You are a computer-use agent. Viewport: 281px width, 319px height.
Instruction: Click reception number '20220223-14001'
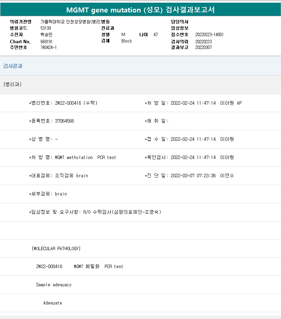point(209,34)
